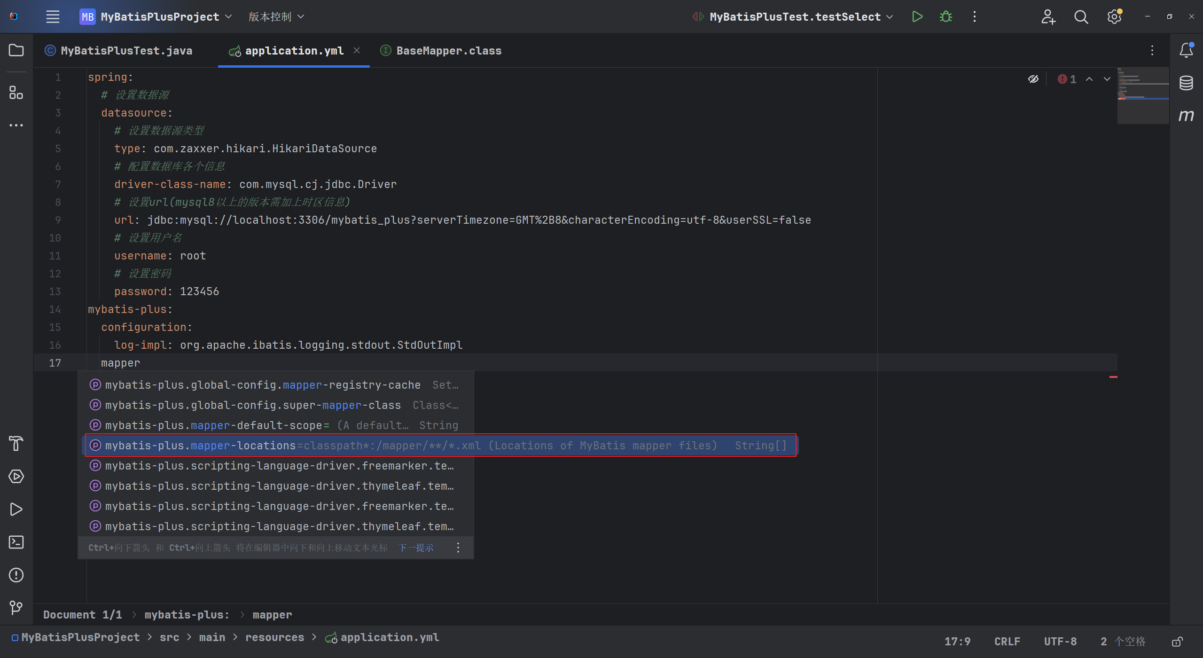
Task: Run MyBatisPlusTest.testSelect with the green play button
Action: tap(917, 17)
